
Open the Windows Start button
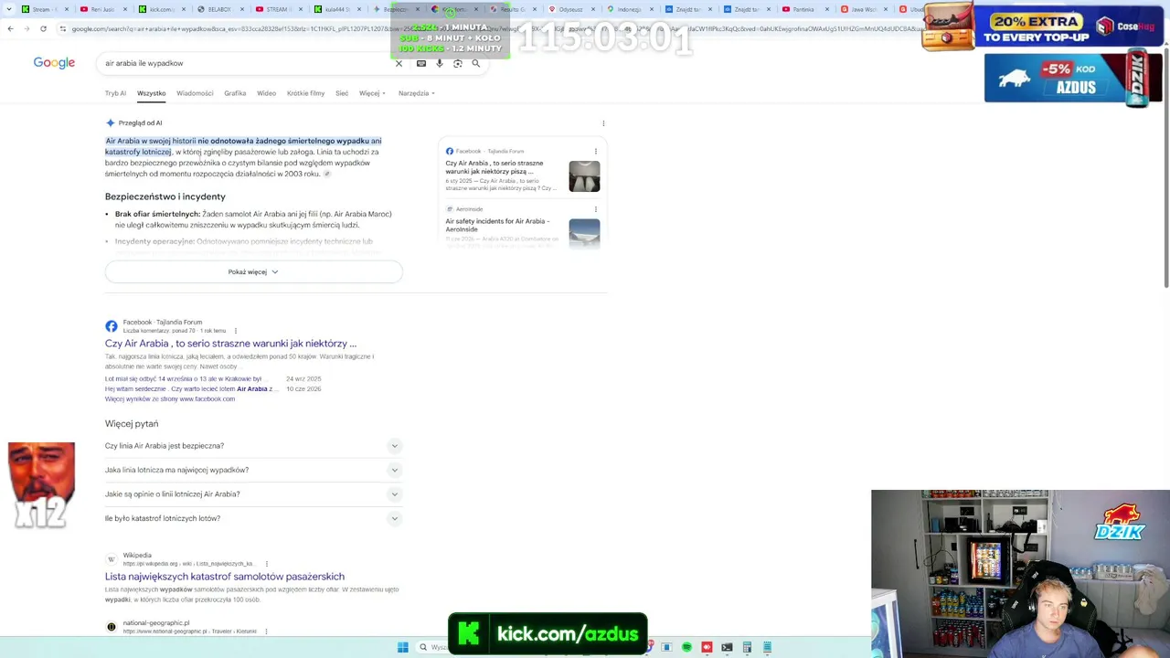[402, 647]
